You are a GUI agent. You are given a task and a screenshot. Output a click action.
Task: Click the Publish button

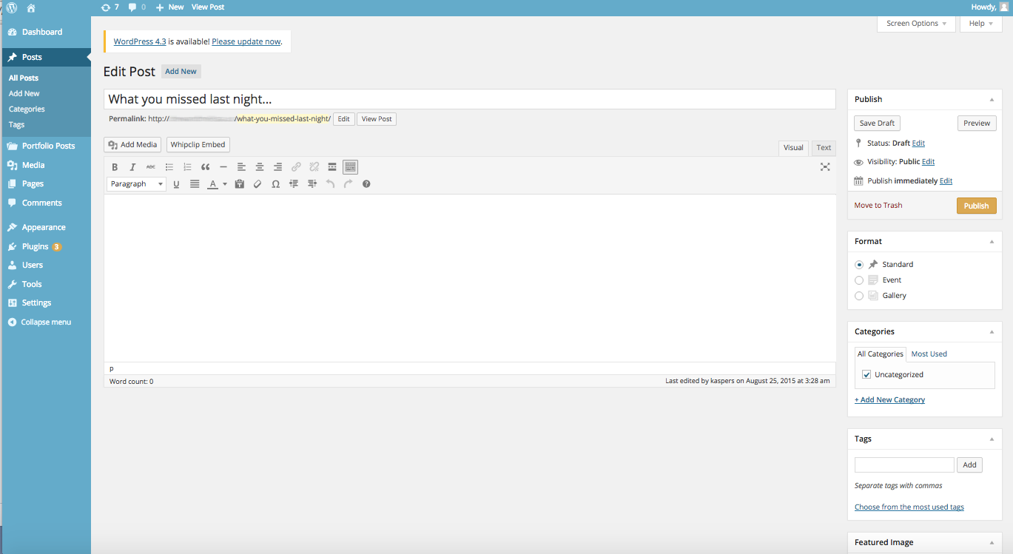pyautogui.click(x=976, y=206)
